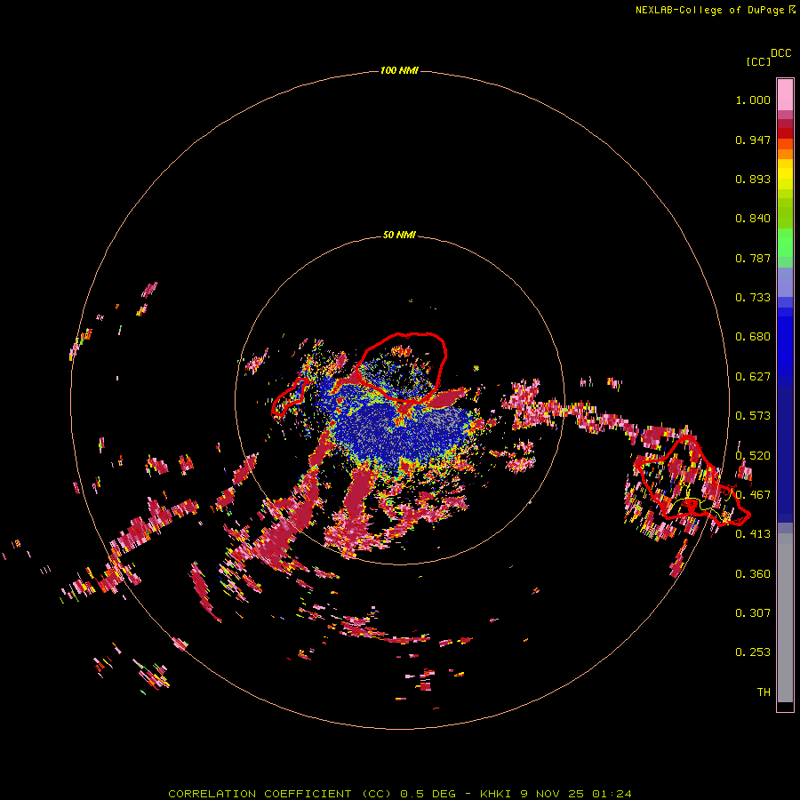Select the 0.467 scale value

click(753, 495)
